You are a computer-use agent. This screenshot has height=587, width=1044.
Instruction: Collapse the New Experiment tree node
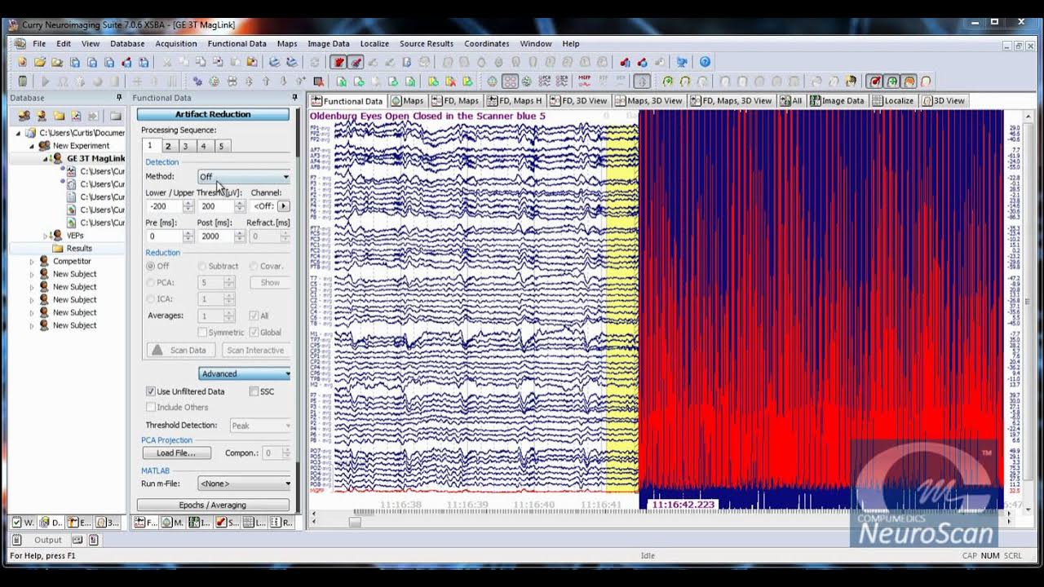[x=33, y=146]
